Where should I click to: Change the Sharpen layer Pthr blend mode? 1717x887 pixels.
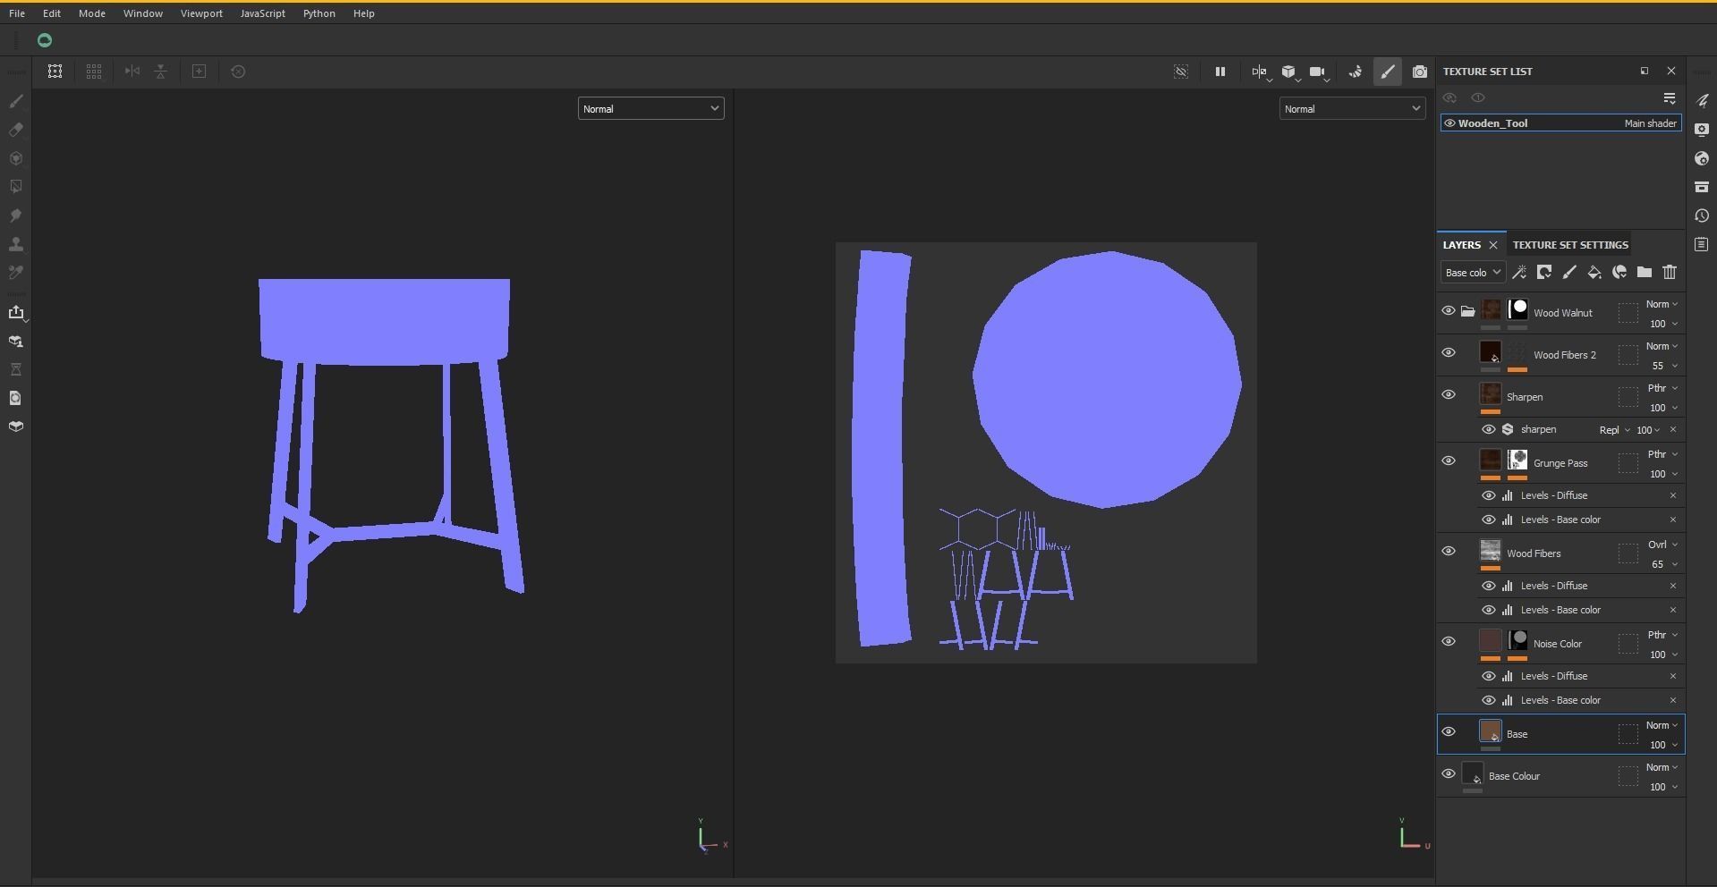(x=1662, y=389)
